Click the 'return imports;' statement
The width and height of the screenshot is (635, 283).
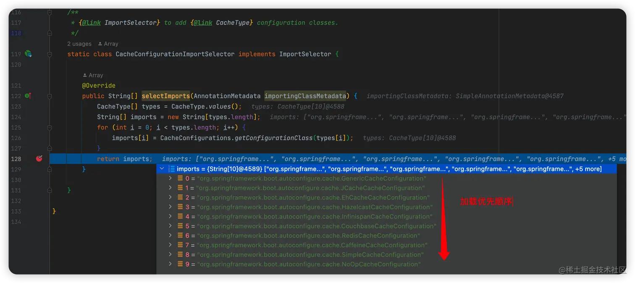pos(124,159)
